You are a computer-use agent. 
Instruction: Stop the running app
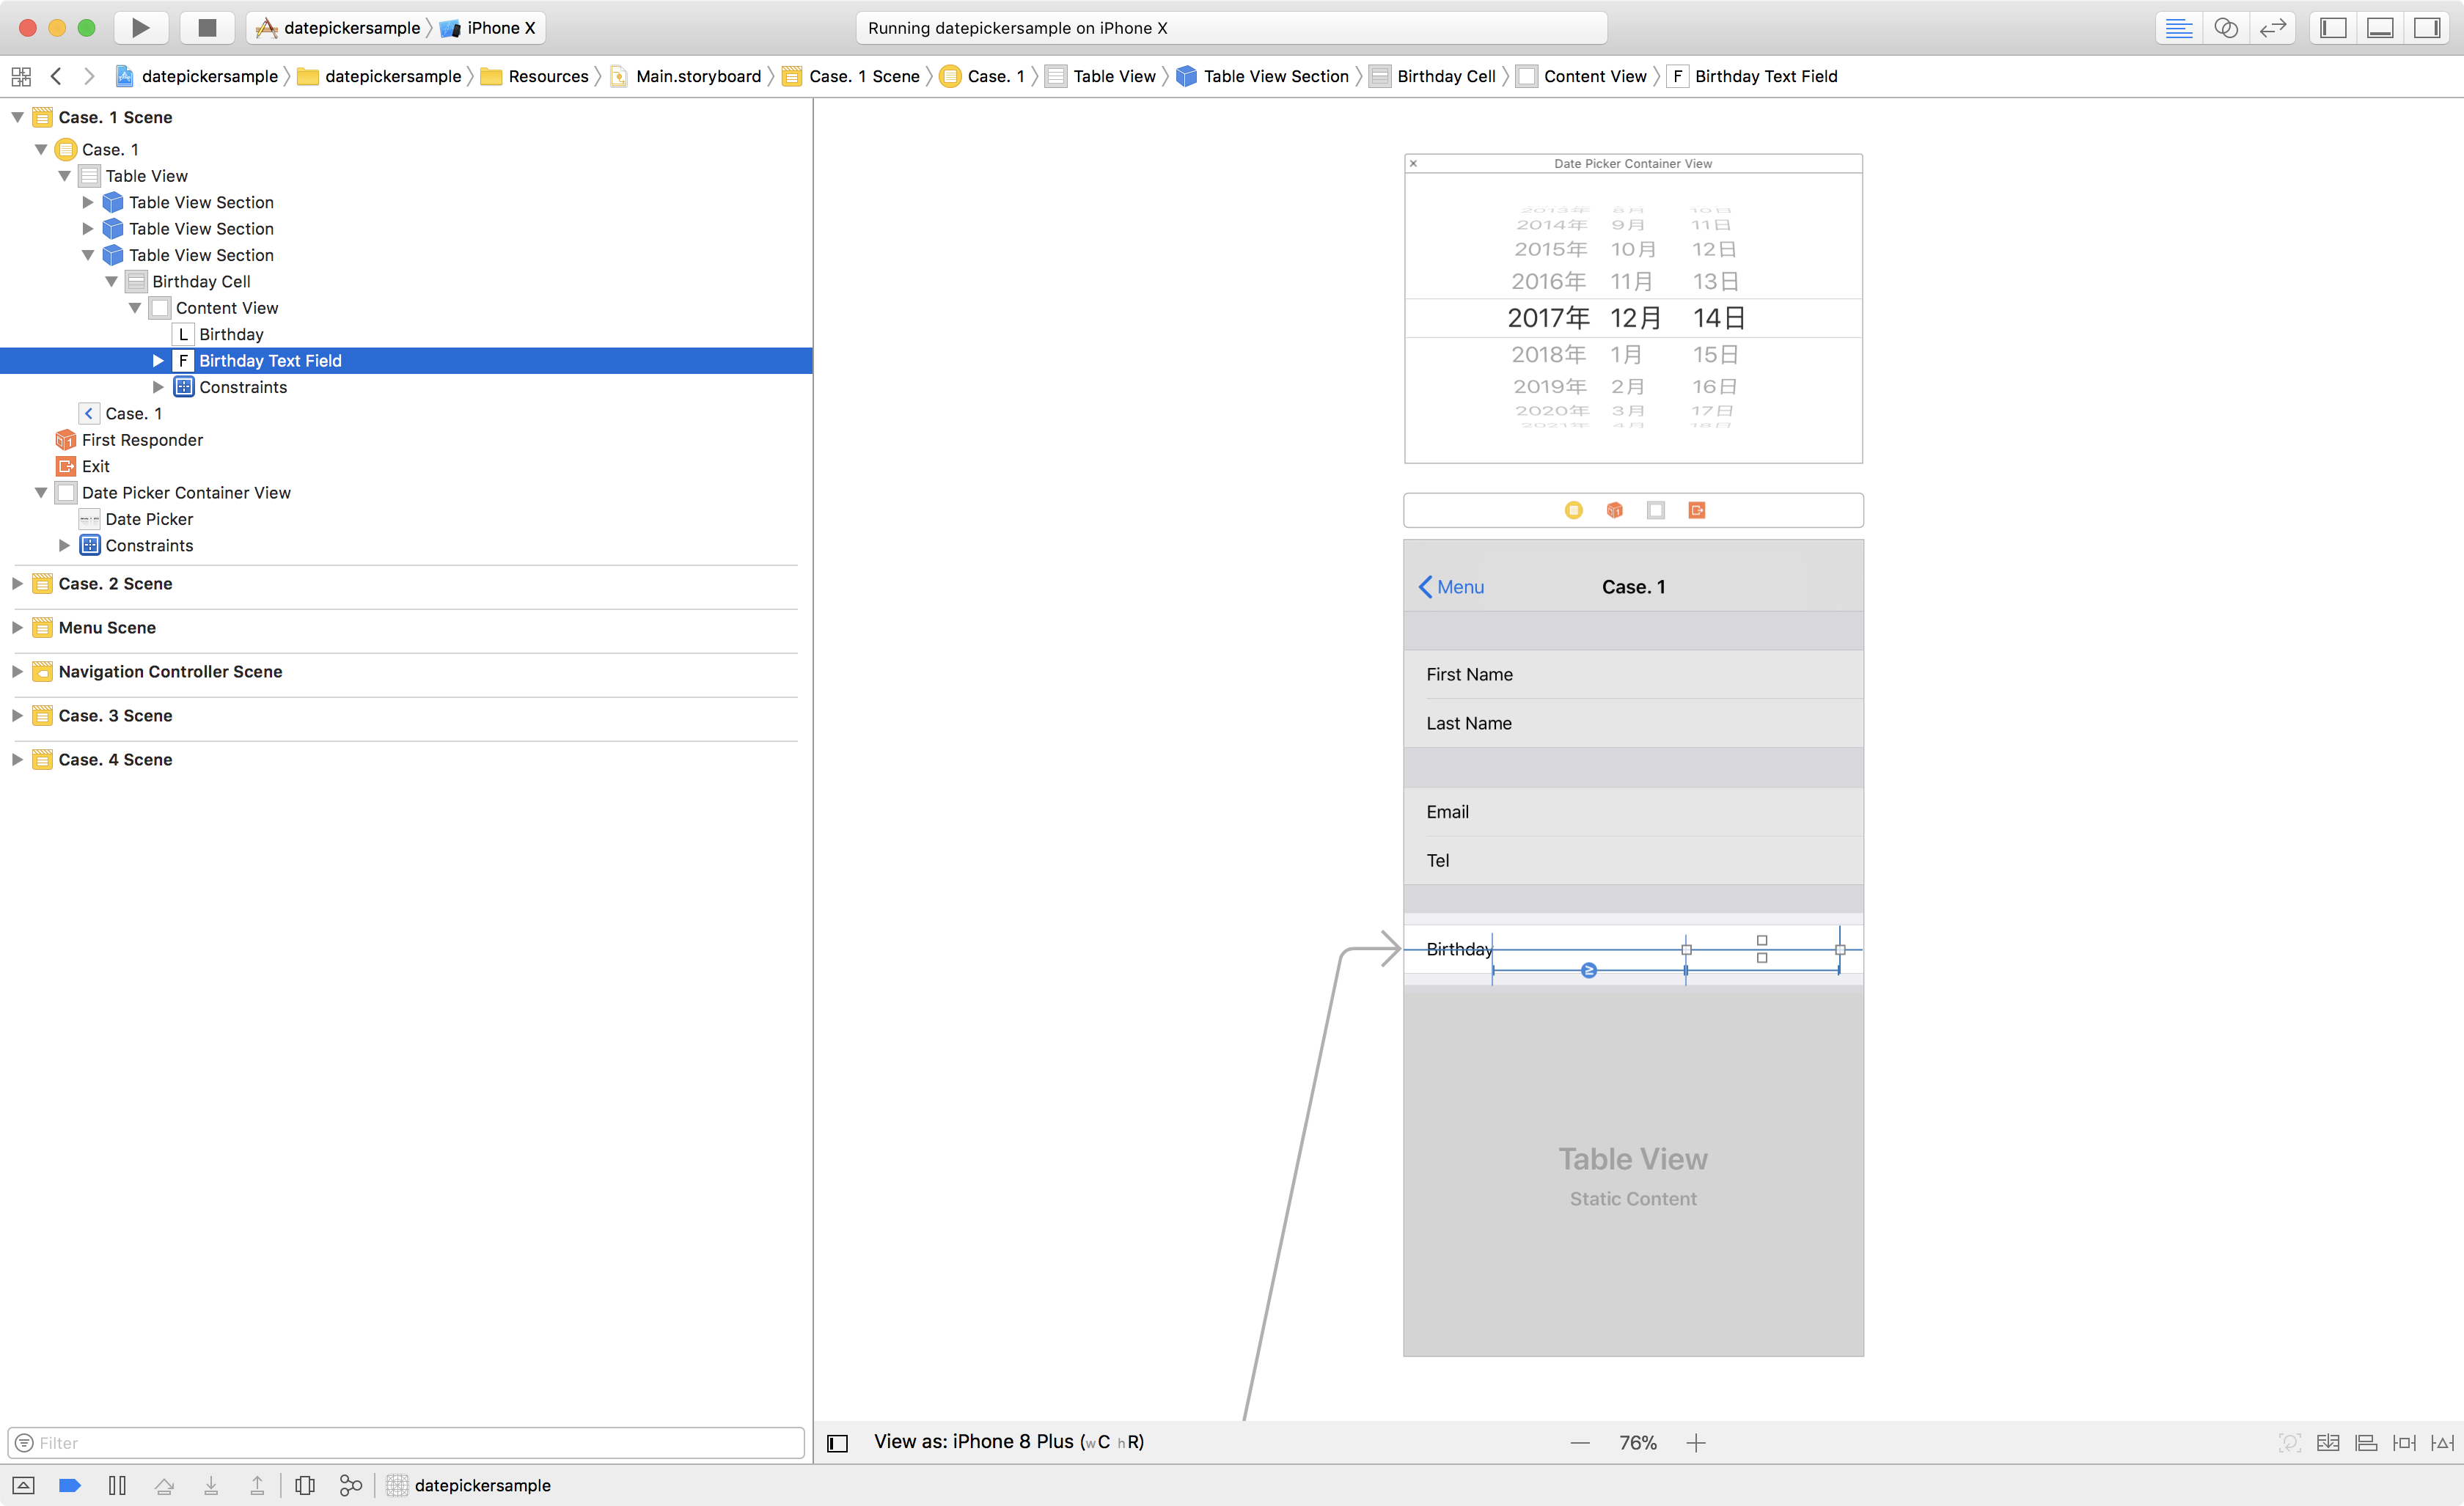coord(207,27)
